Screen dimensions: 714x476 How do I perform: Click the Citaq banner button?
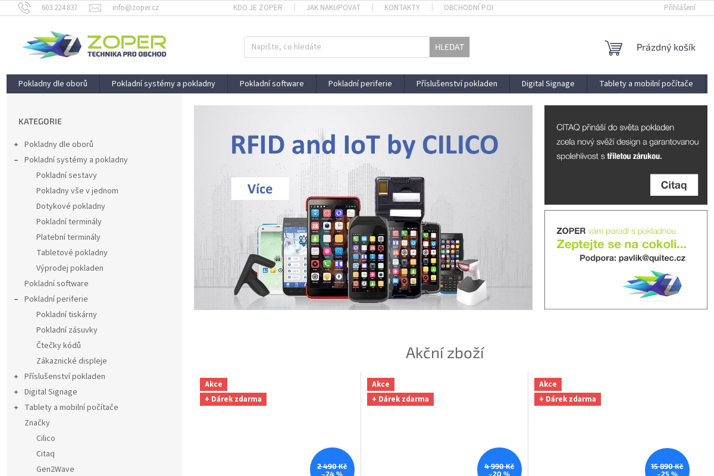click(674, 185)
